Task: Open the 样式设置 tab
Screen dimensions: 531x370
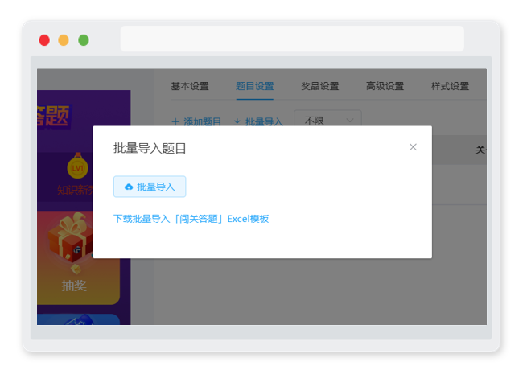Action: 450,86
